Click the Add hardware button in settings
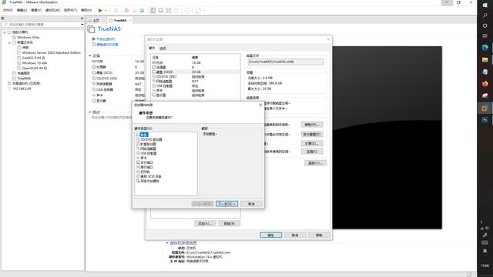The width and height of the screenshot is (493, 277). [205, 224]
